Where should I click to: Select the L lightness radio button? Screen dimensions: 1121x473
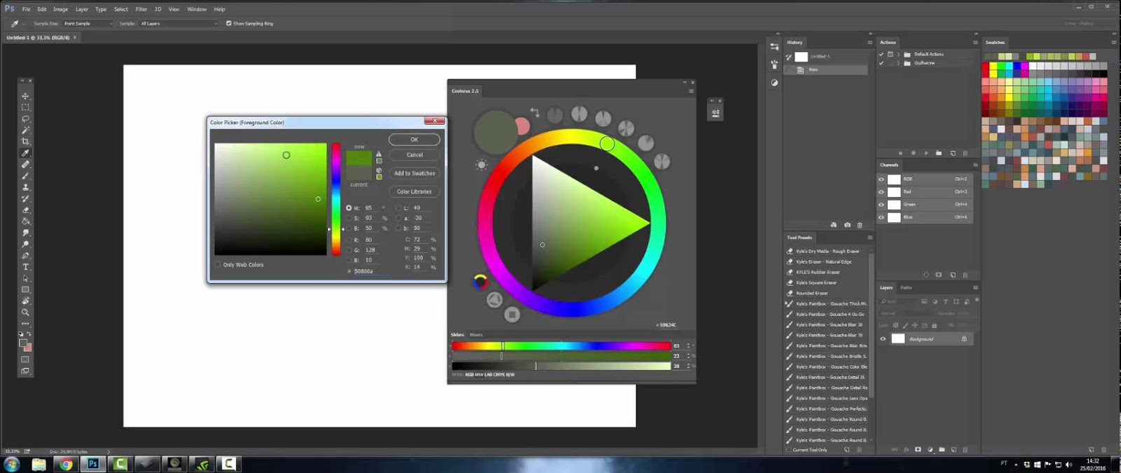coord(398,208)
